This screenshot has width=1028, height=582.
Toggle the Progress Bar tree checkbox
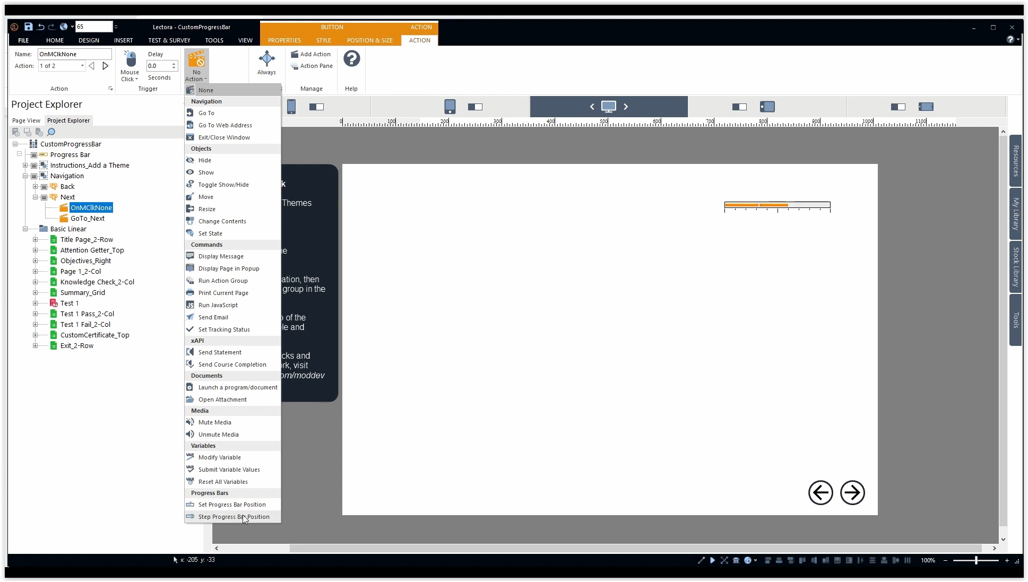click(34, 155)
